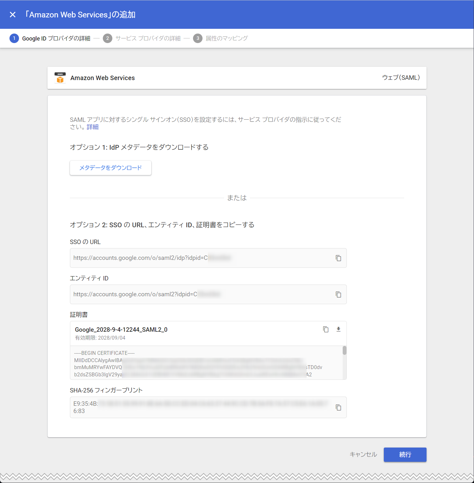Click the オプション 1 heading
The height and width of the screenshot is (483, 474).
click(x=139, y=147)
